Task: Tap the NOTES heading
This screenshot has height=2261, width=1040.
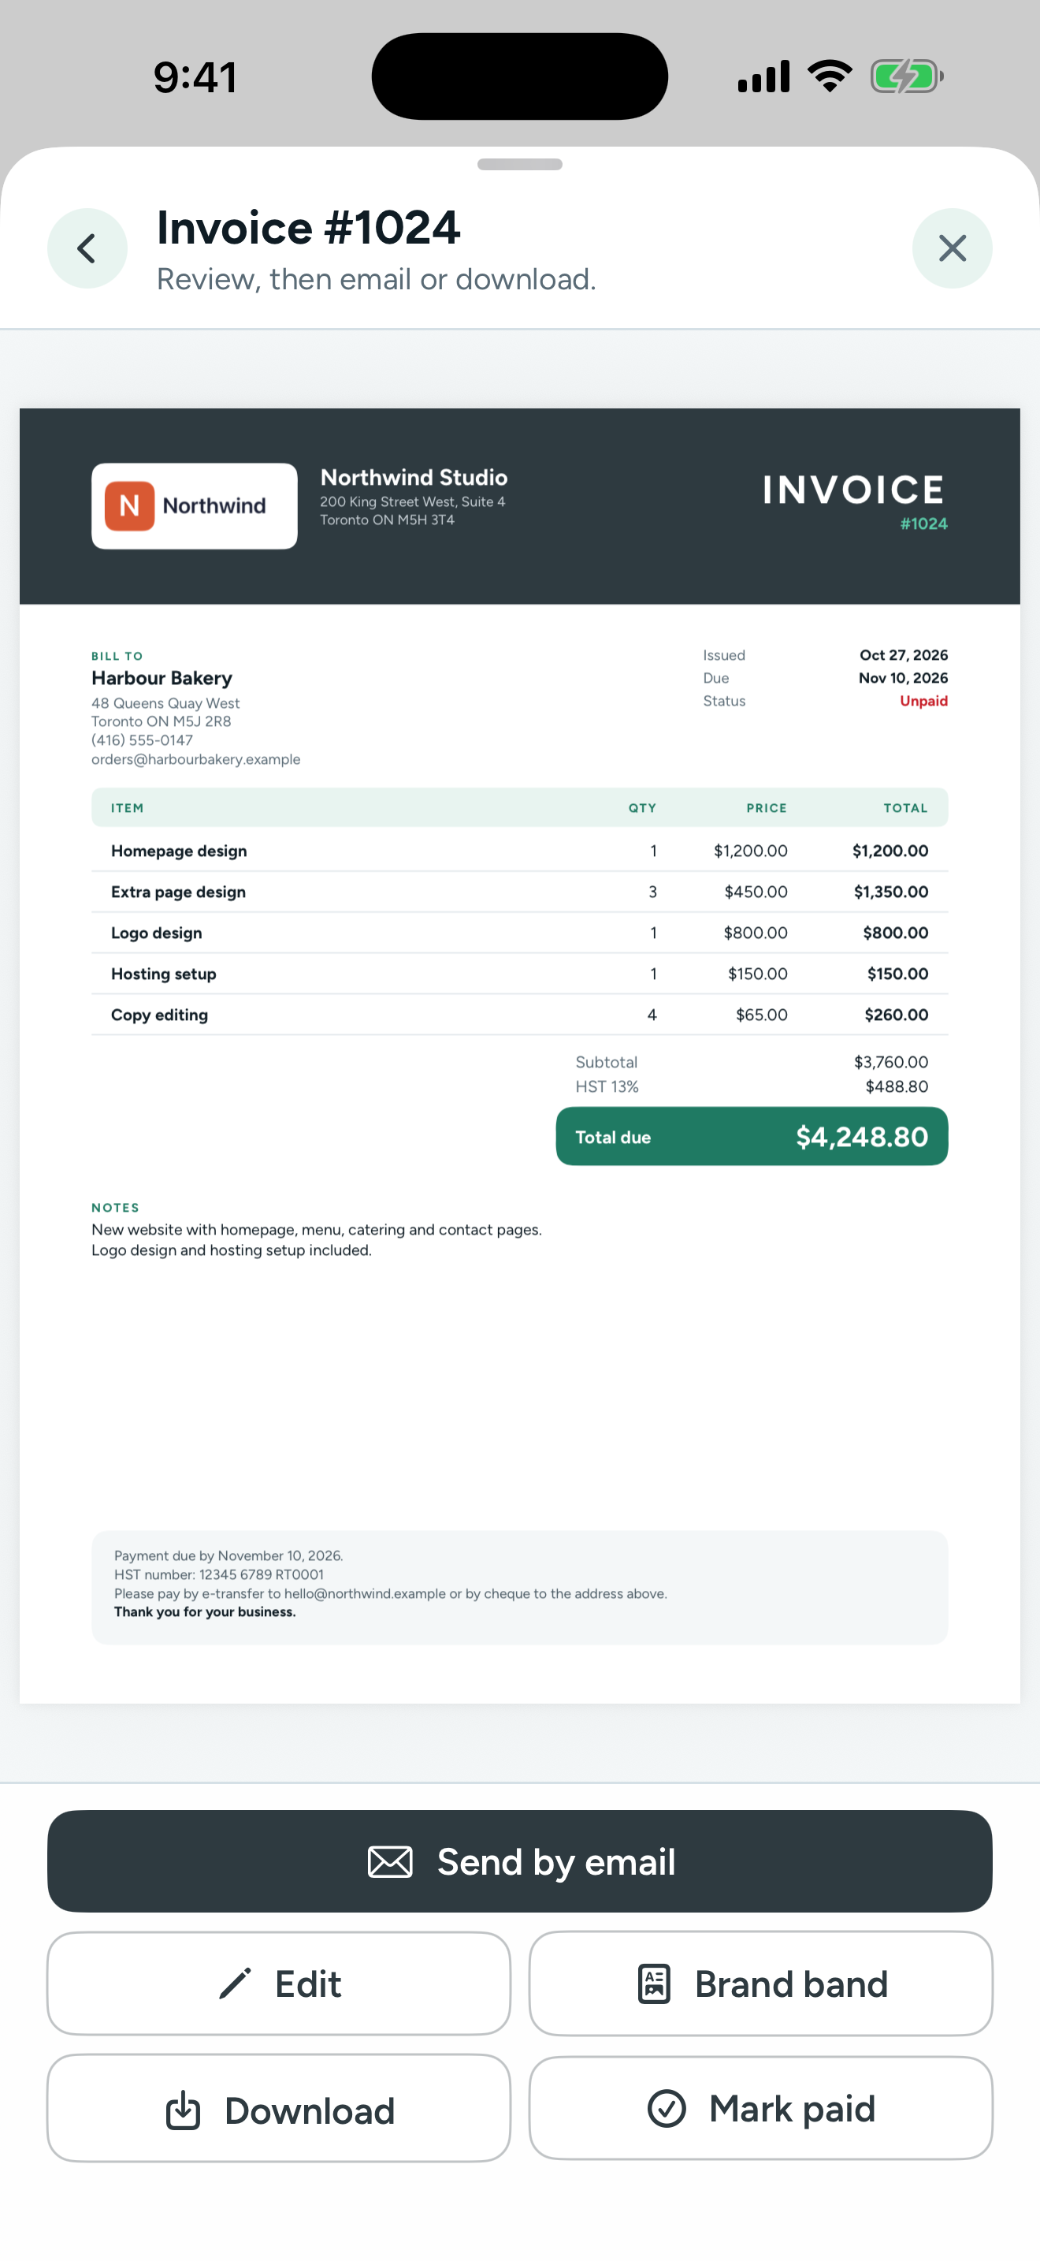Action: coord(115,1208)
